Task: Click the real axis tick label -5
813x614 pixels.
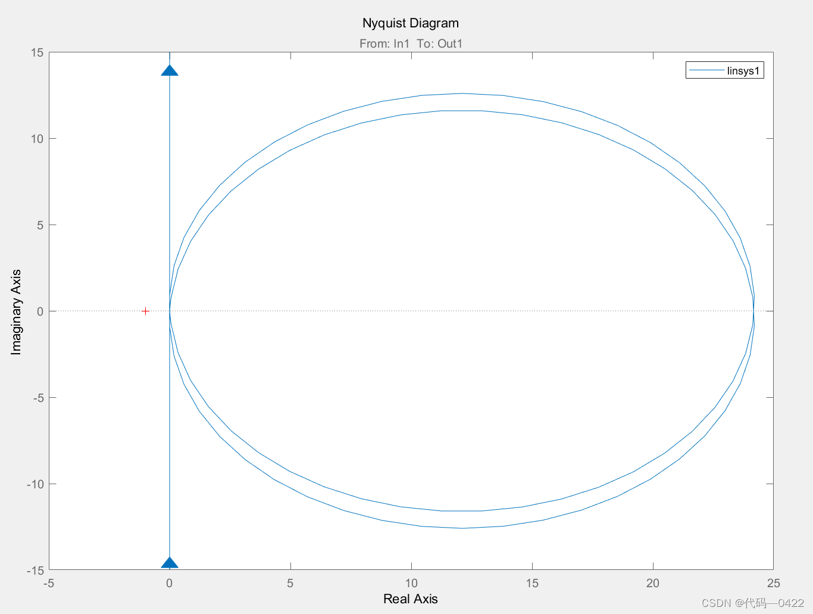Action: pos(49,584)
